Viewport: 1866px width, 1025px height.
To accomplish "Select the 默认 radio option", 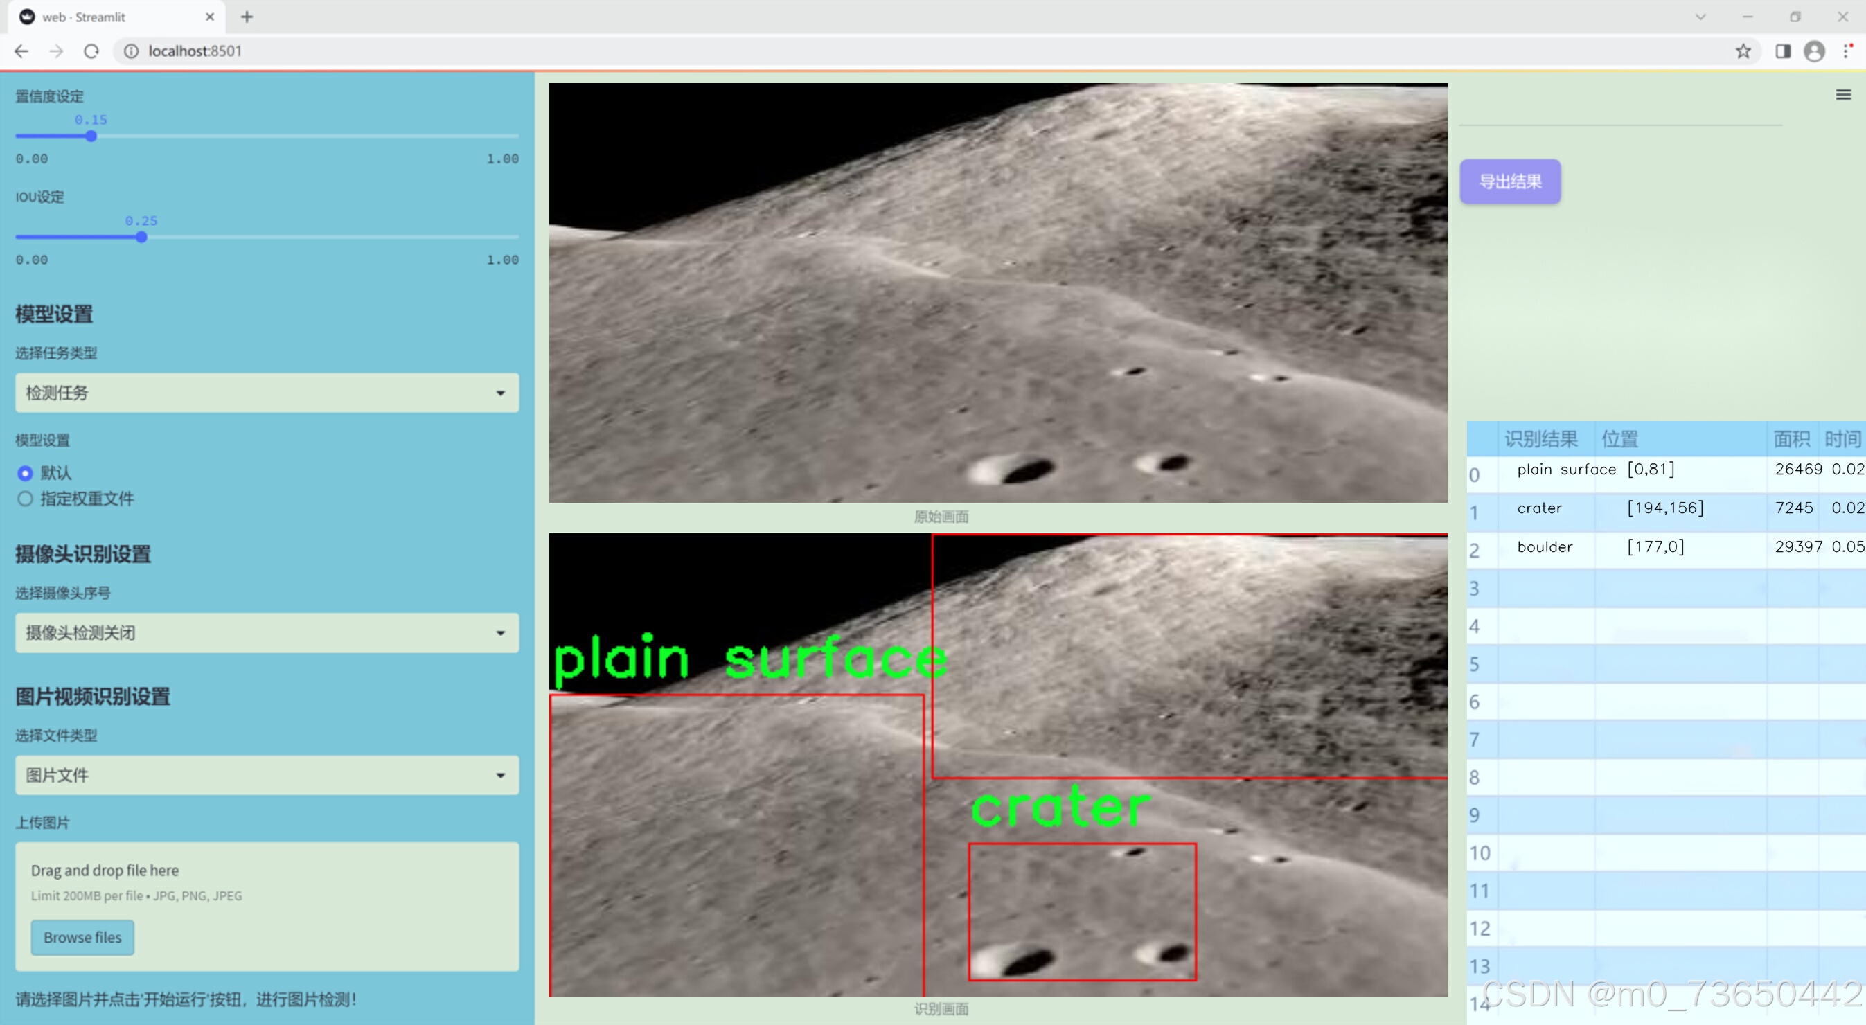I will (x=26, y=473).
